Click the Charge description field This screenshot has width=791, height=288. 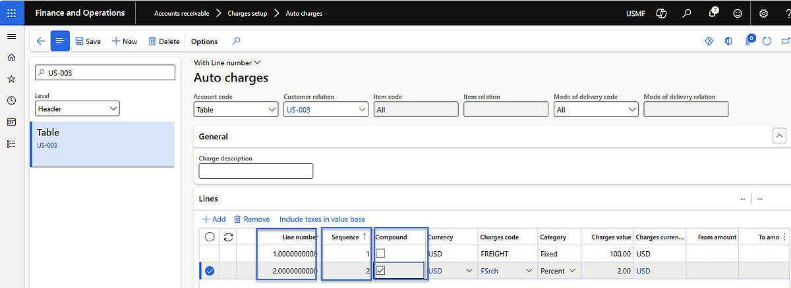(x=256, y=171)
